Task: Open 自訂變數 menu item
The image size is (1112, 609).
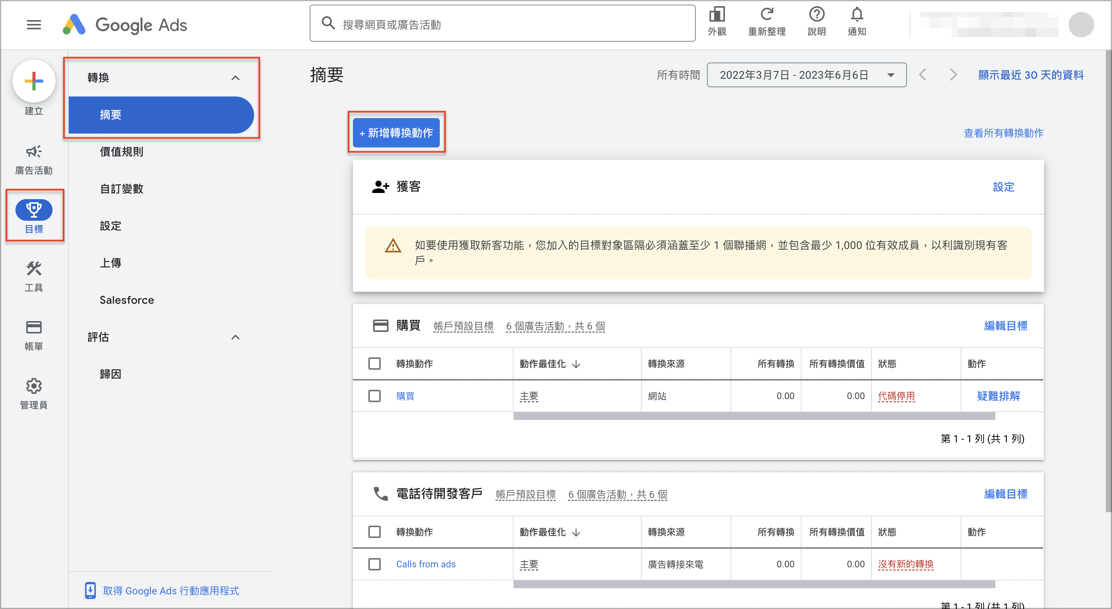Action: coord(121,189)
